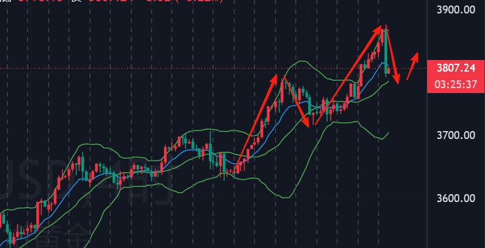Click the 3600.00 price axis label

pyautogui.click(x=456, y=198)
